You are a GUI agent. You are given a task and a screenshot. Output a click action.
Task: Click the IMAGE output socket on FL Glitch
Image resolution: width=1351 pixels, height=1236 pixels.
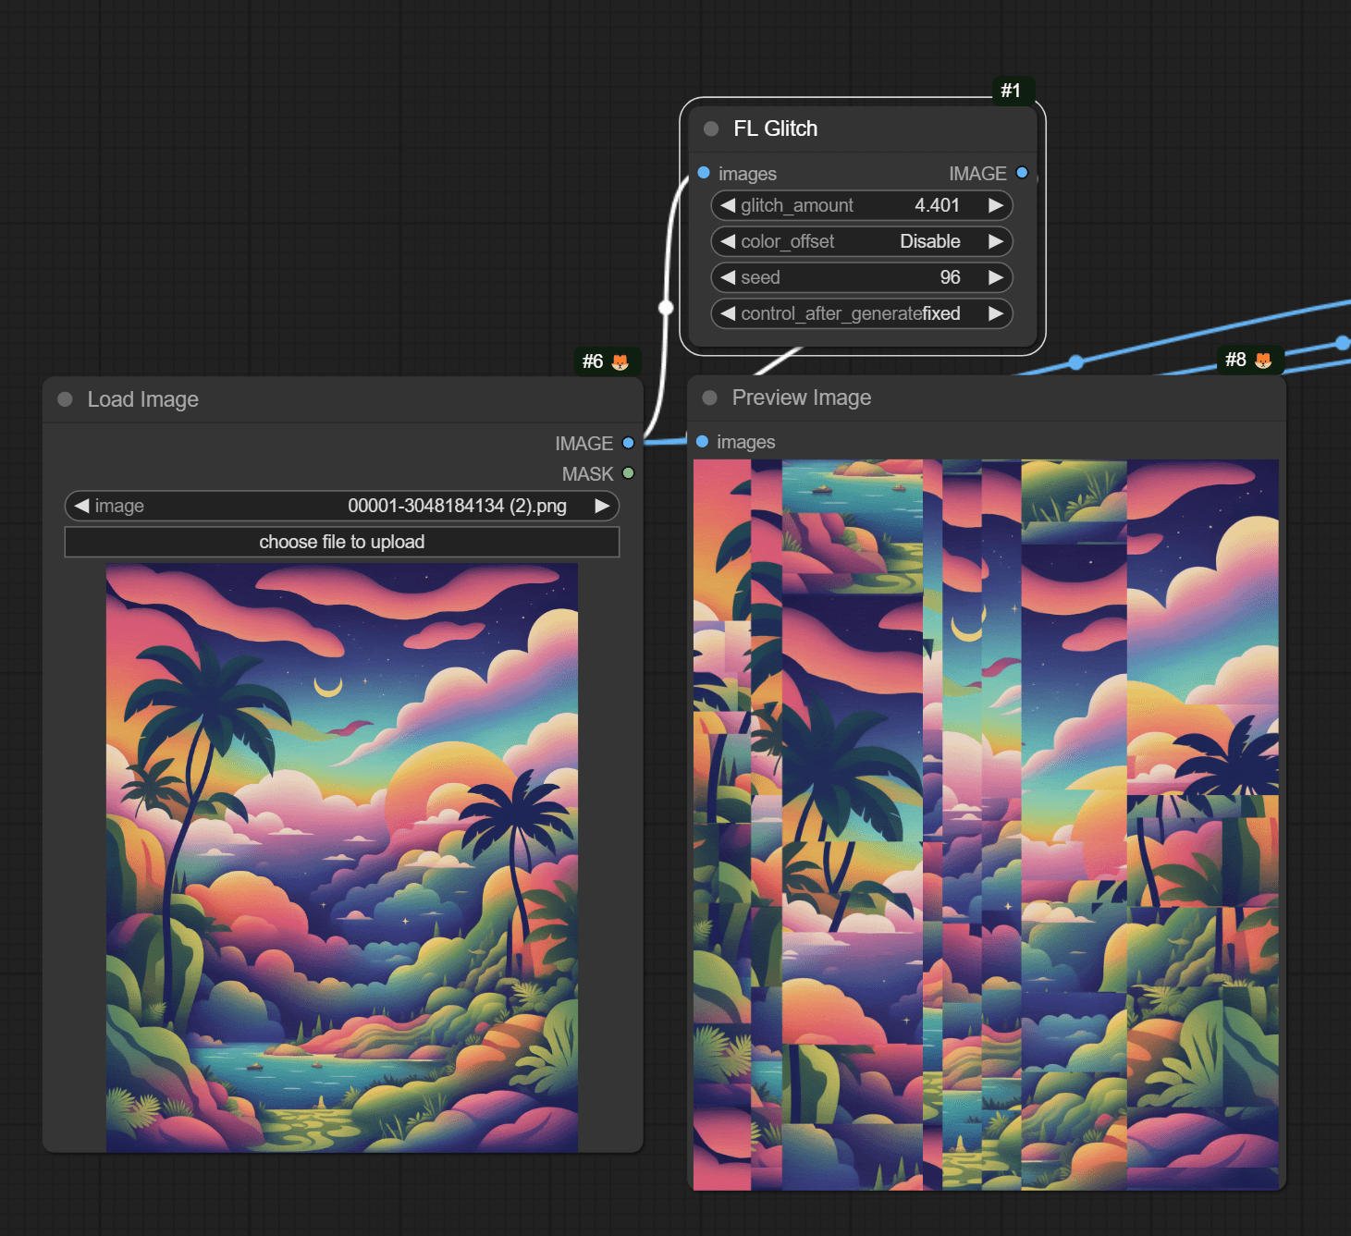point(1022,173)
